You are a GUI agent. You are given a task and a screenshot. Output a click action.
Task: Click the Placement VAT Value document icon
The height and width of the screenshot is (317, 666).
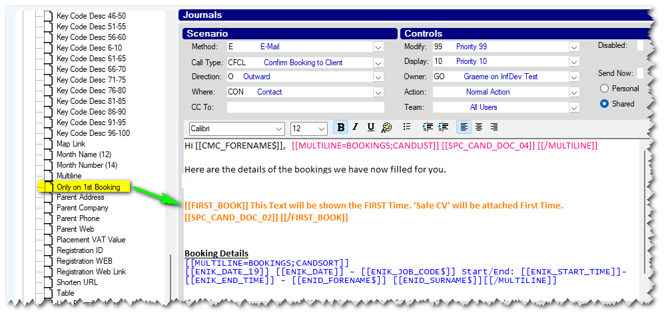pos(50,240)
